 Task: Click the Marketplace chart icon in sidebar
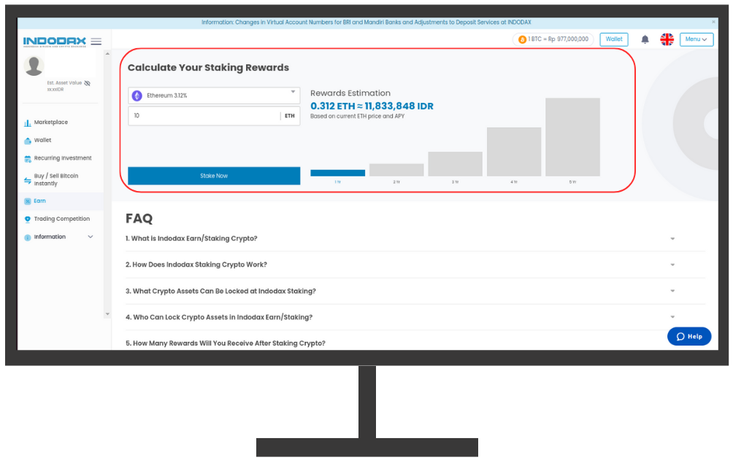28,123
